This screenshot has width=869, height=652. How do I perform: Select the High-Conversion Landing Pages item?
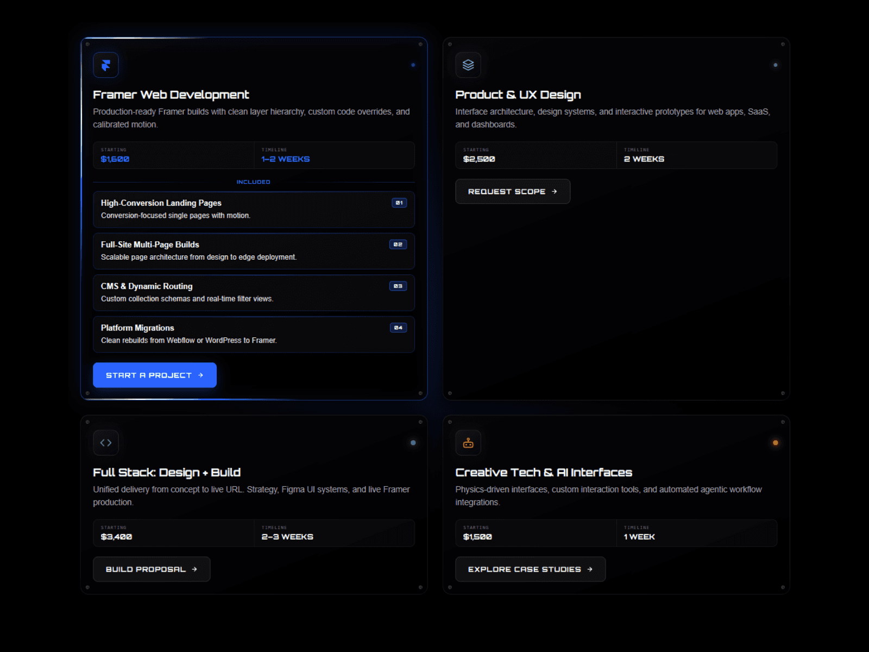254,209
